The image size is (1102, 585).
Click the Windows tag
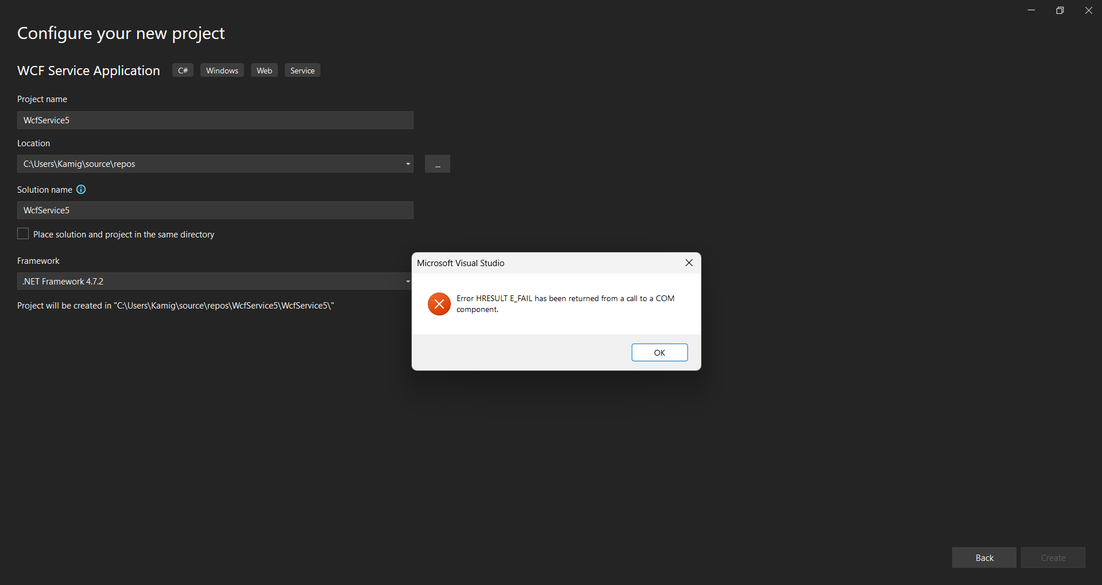click(x=222, y=70)
